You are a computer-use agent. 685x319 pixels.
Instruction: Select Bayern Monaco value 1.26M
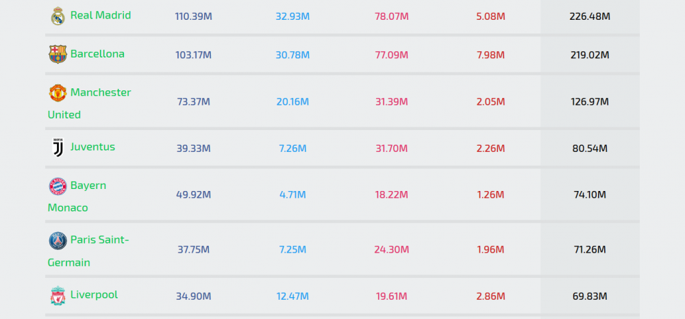[x=490, y=194]
